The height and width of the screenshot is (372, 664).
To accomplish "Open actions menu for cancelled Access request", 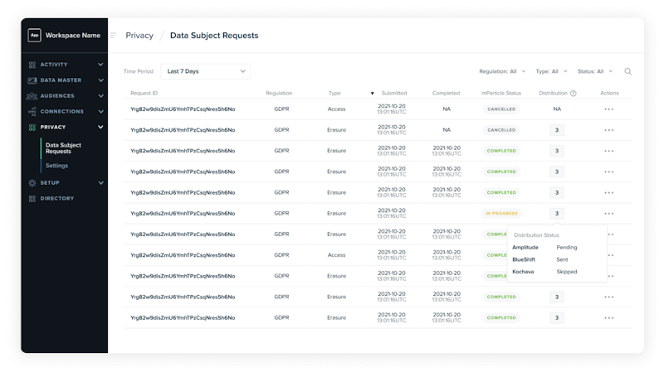I will click(609, 109).
